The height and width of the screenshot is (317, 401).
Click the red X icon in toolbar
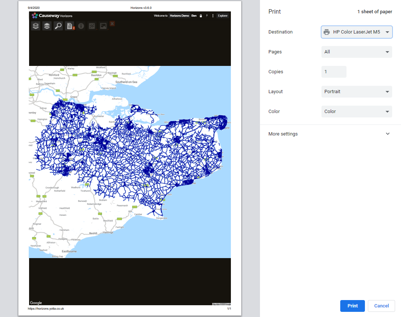click(112, 24)
